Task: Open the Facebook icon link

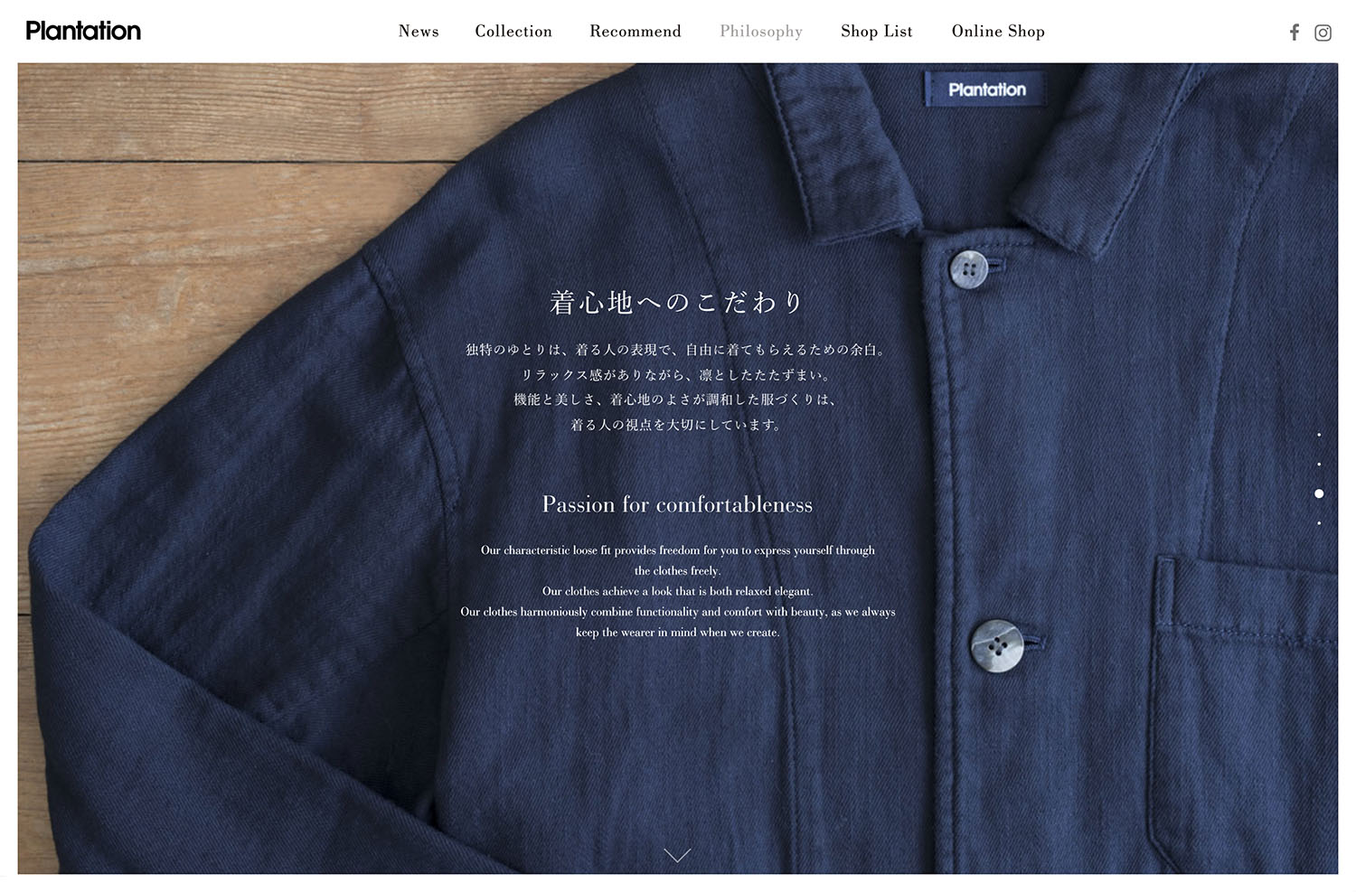Action: click(x=1295, y=33)
